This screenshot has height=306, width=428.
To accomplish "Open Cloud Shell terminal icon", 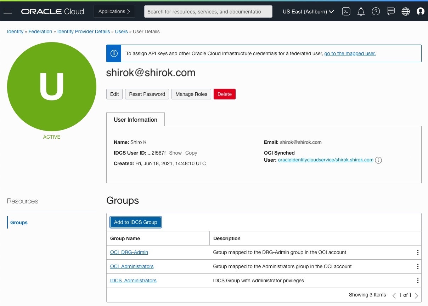I will pyautogui.click(x=346, y=12).
